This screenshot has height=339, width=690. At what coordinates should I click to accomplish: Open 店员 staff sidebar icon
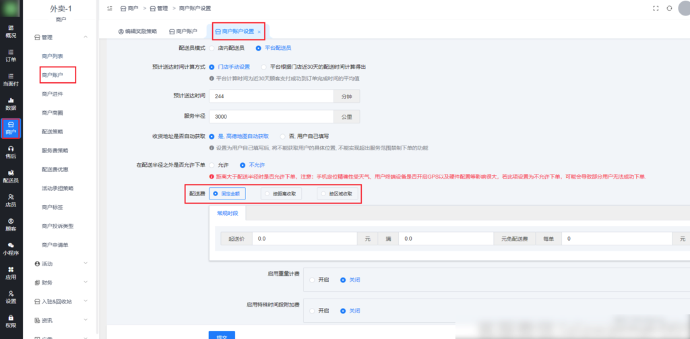click(11, 201)
